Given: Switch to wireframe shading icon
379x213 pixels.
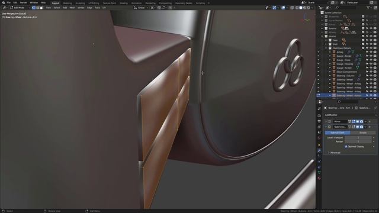Looking at the screenshot, I should point(297,8).
